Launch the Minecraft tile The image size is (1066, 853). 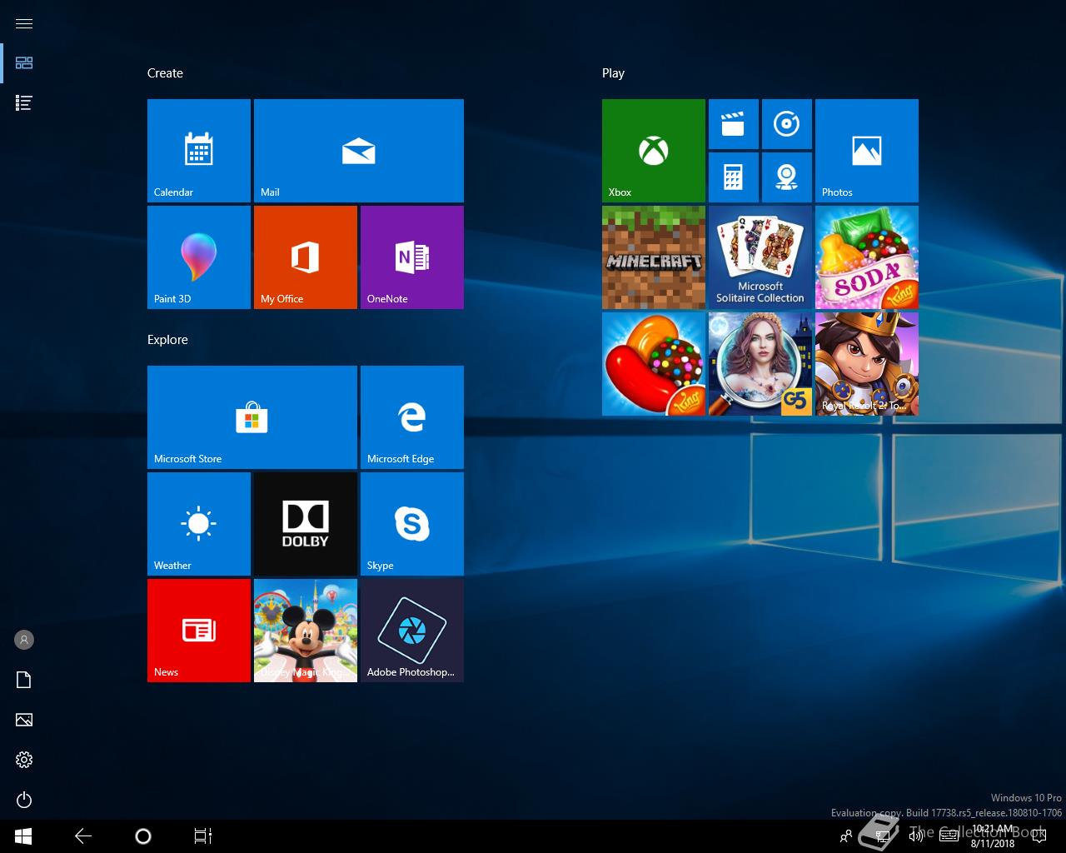pyautogui.click(x=654, y=257)
